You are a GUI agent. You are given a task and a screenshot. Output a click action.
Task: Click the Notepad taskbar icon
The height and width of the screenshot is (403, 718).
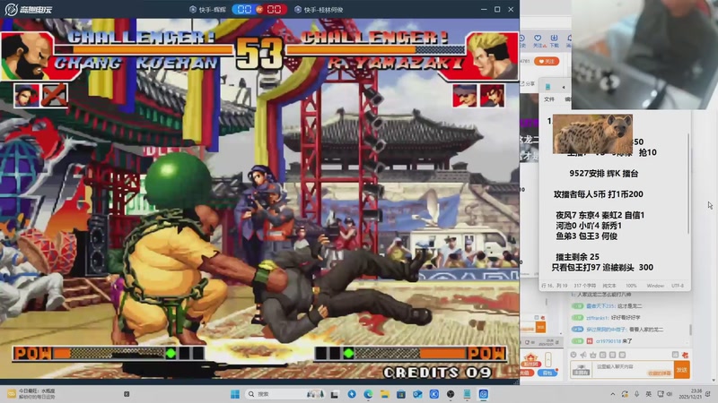[x=467, y=394]
